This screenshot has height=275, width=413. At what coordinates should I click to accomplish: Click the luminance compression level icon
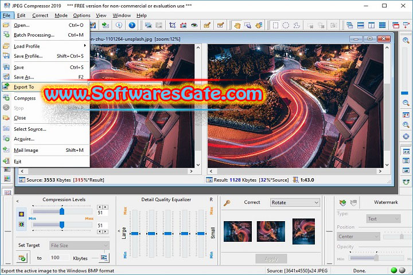pos(21,214)
